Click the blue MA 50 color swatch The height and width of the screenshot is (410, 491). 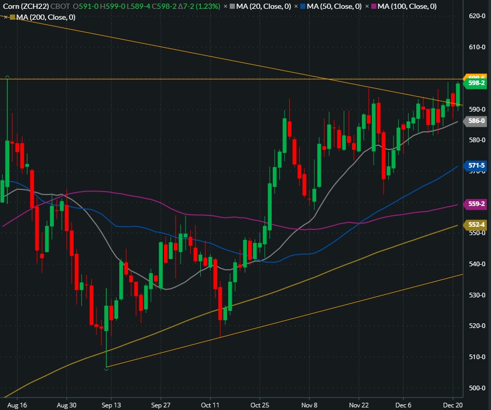click(x=302, y=7)
